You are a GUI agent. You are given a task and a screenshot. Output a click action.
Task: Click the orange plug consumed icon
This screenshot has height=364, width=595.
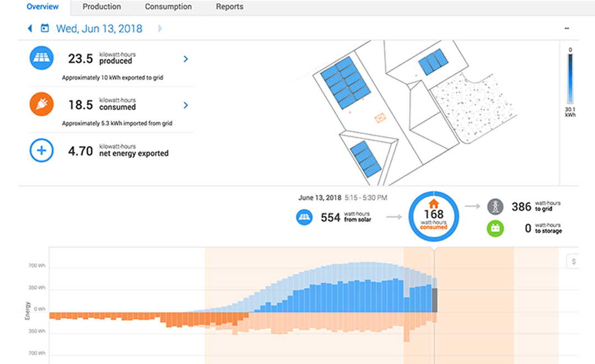click(41, 104)
